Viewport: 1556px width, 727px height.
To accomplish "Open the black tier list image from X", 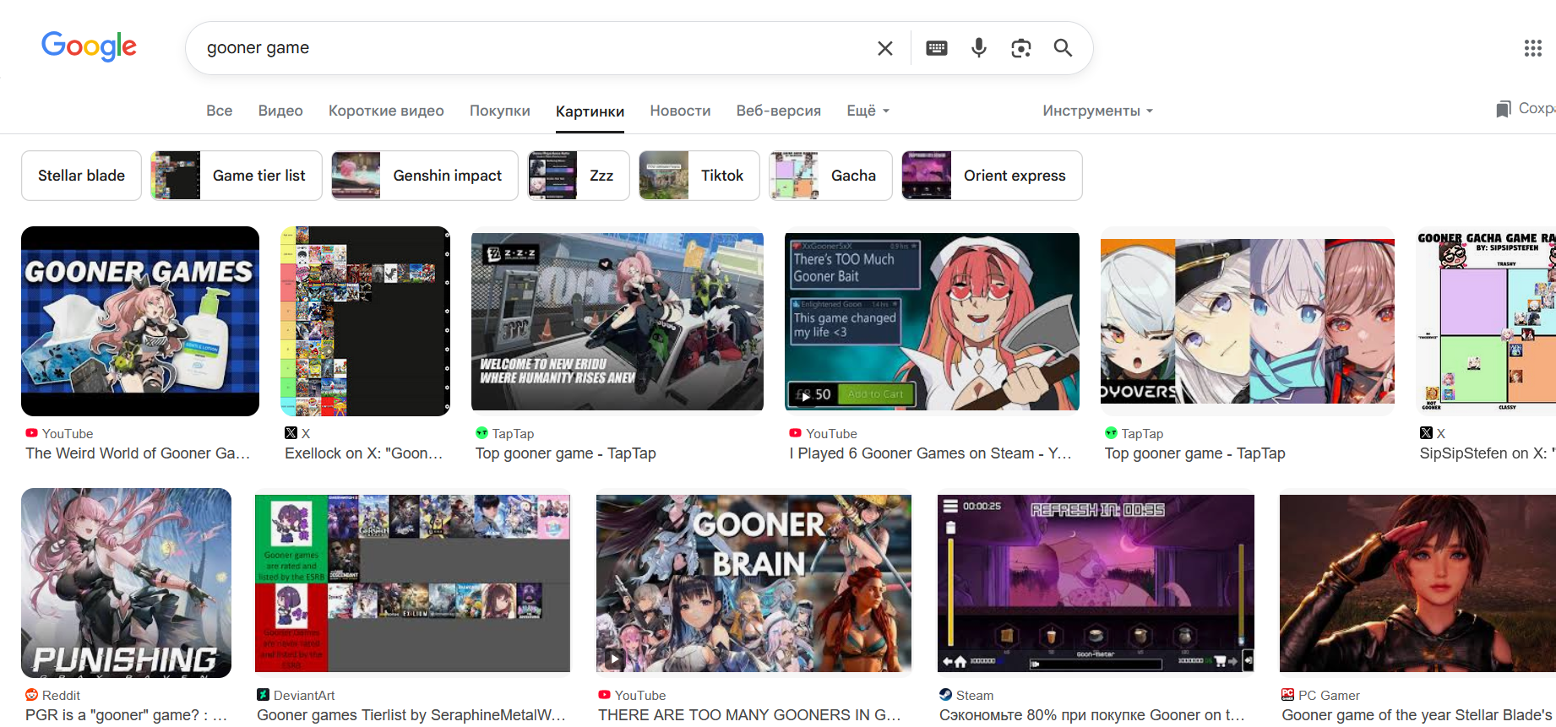I will 365,321.
